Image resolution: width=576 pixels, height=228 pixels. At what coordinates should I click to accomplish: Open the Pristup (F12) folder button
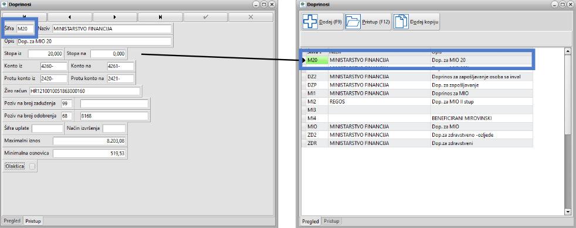(x=368, y=22)
